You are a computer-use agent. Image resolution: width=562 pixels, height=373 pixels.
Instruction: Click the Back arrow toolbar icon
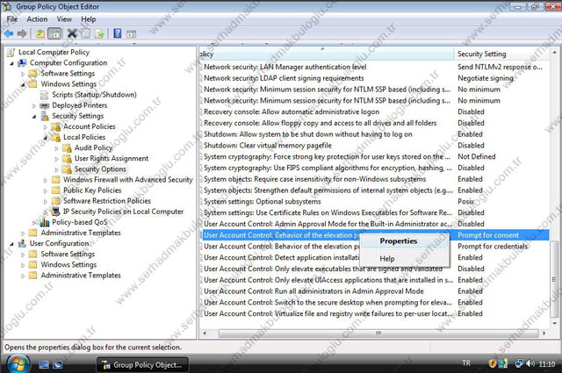coord(9,33)
